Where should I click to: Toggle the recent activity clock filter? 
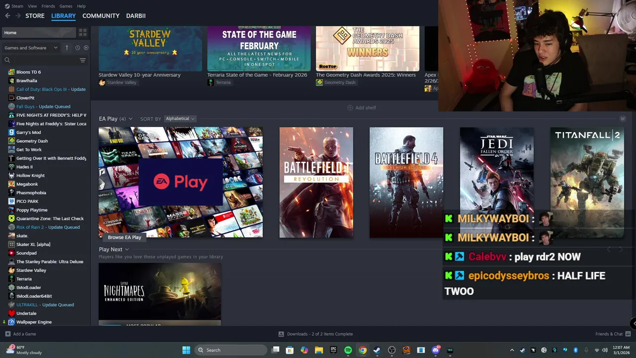[78, 48]
